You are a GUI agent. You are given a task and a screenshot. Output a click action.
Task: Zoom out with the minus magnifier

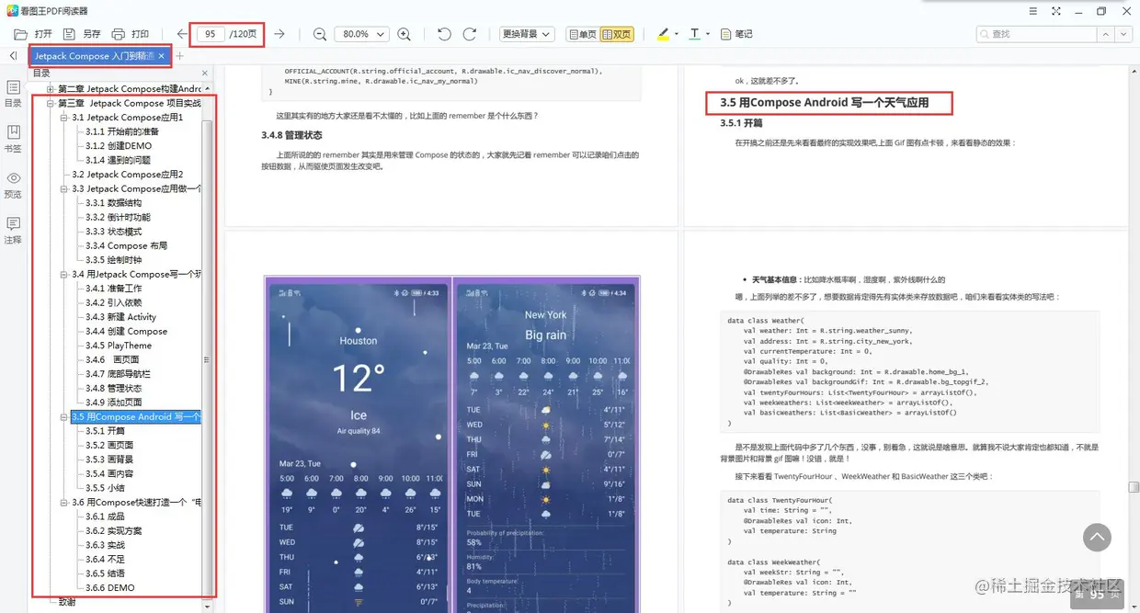[x=320, y=34]
